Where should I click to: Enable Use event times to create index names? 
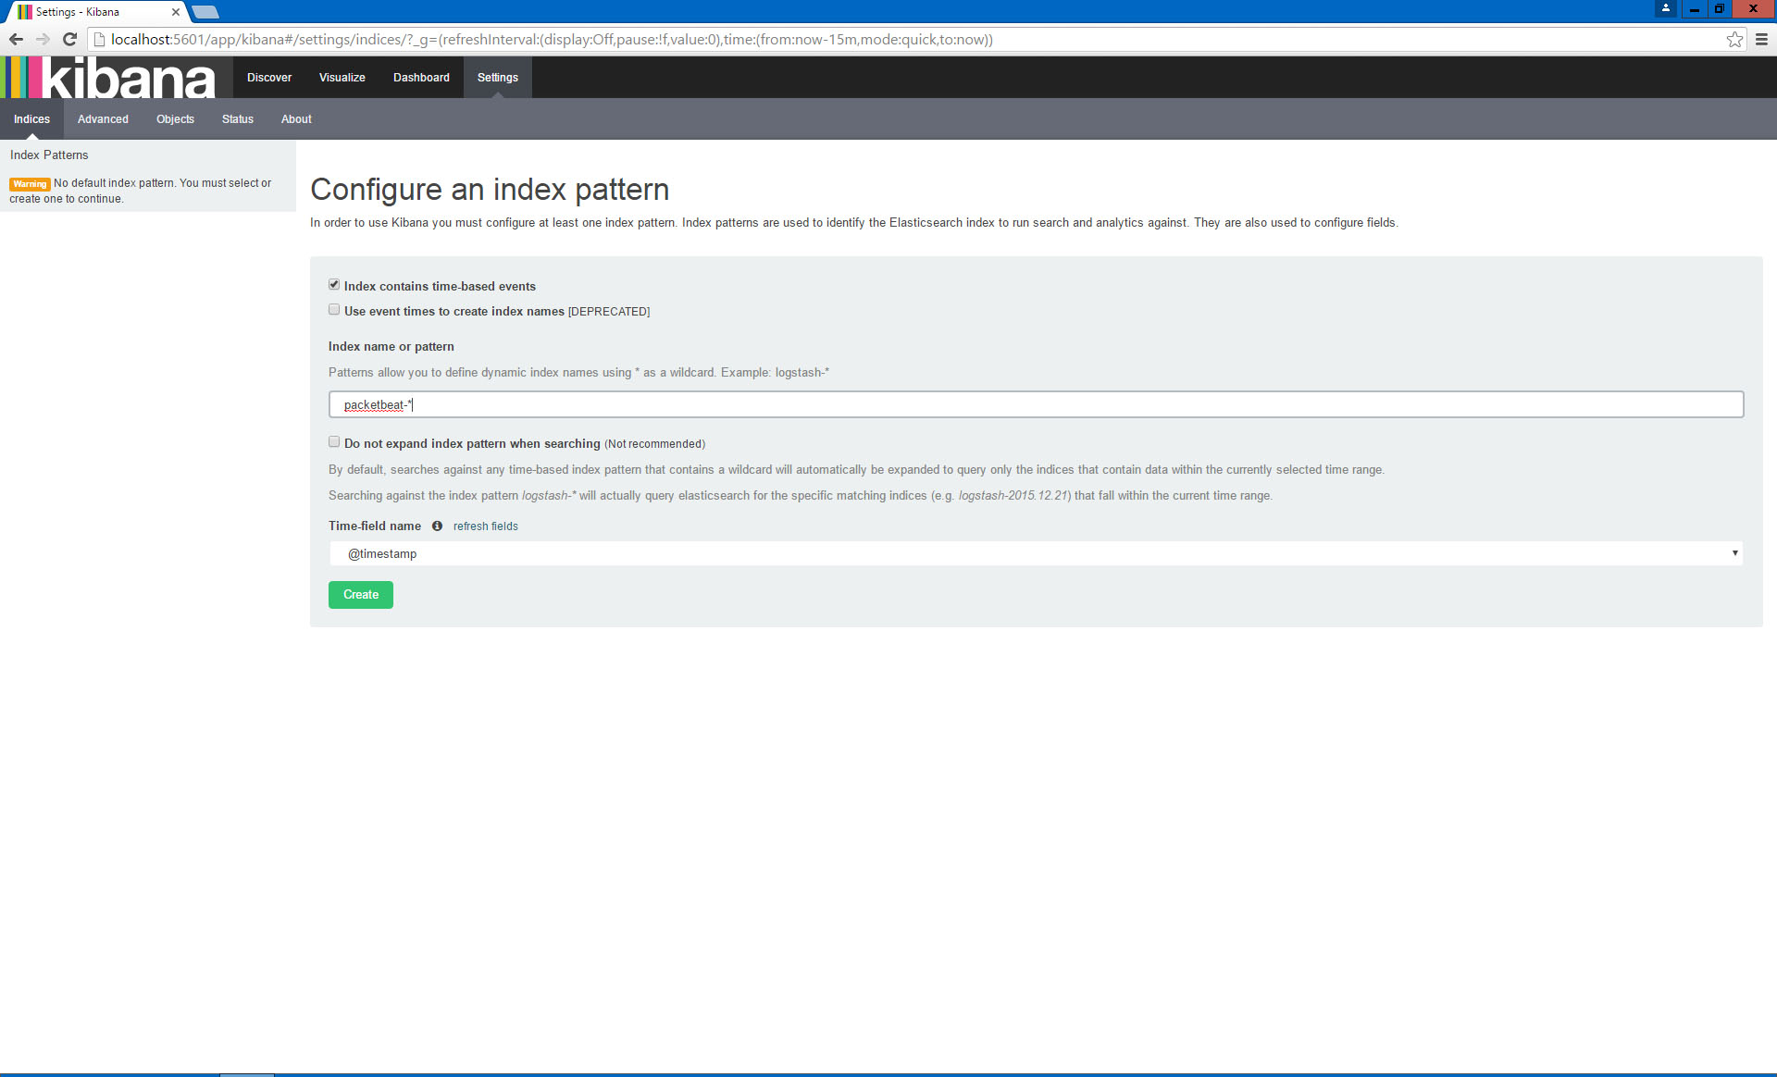tap(334, 310)
